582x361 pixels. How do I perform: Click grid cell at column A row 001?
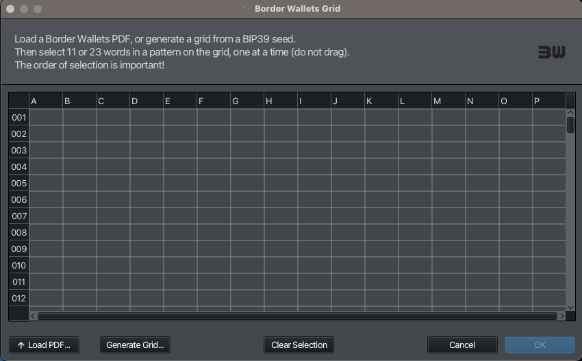pos(46,117)
